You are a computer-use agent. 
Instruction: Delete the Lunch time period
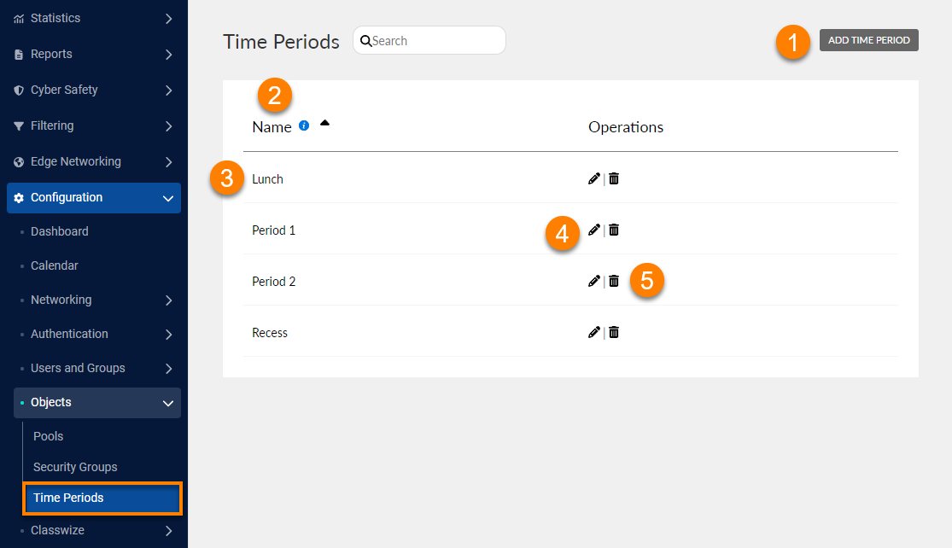coord(614,178)
